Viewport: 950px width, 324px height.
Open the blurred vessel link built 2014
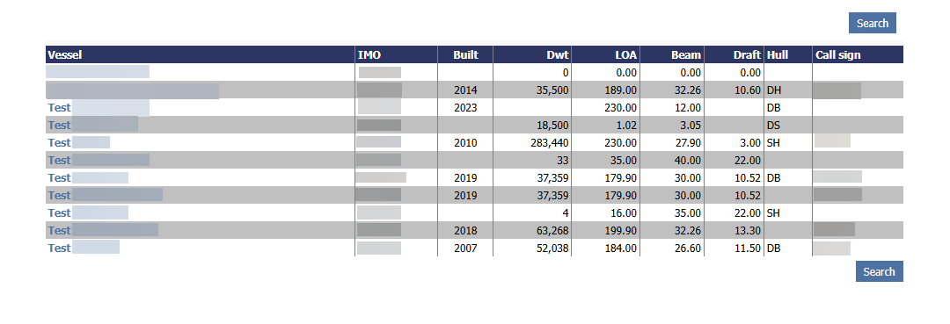[133, 90]
